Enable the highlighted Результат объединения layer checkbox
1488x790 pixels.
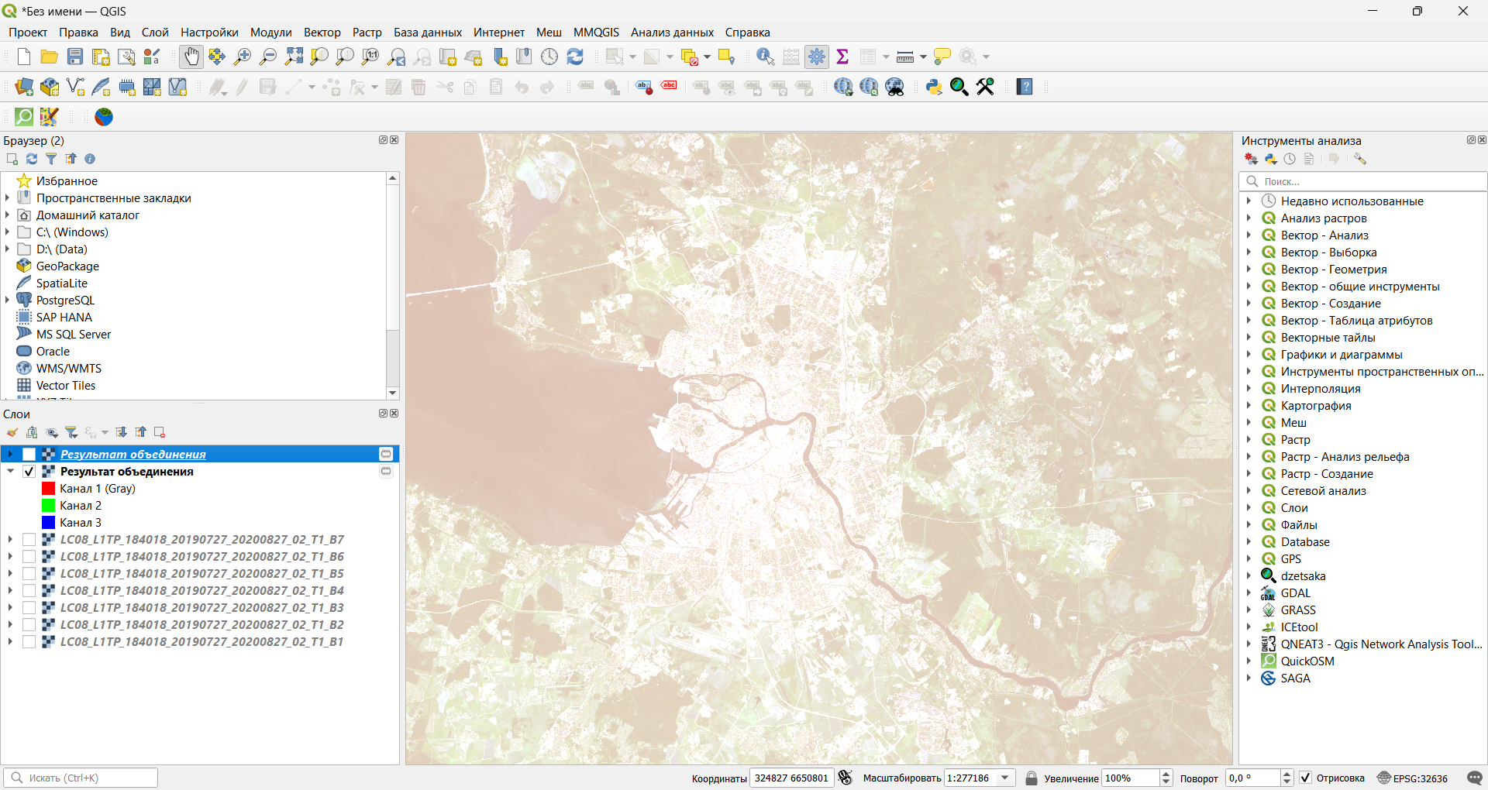[29, 455]
